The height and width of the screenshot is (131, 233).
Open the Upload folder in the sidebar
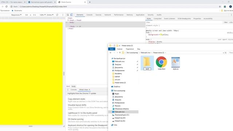point(117,77)
